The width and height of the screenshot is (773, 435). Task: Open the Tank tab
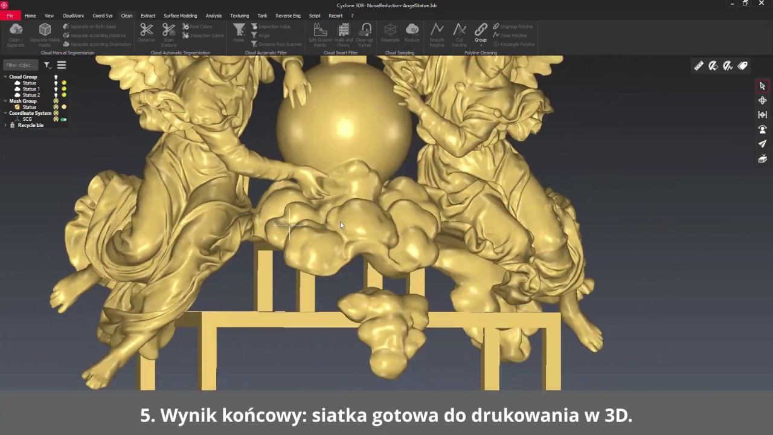[x=262, y=16]
